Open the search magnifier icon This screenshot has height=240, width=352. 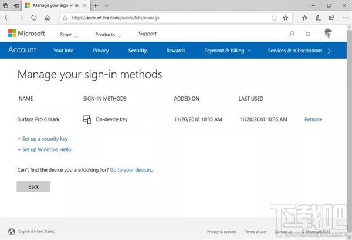coord(291,34)
